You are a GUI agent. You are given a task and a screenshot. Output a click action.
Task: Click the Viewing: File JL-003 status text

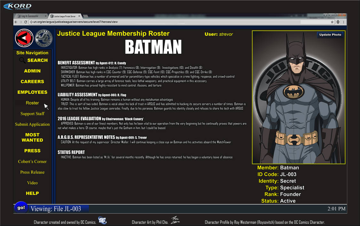point(56,209)
